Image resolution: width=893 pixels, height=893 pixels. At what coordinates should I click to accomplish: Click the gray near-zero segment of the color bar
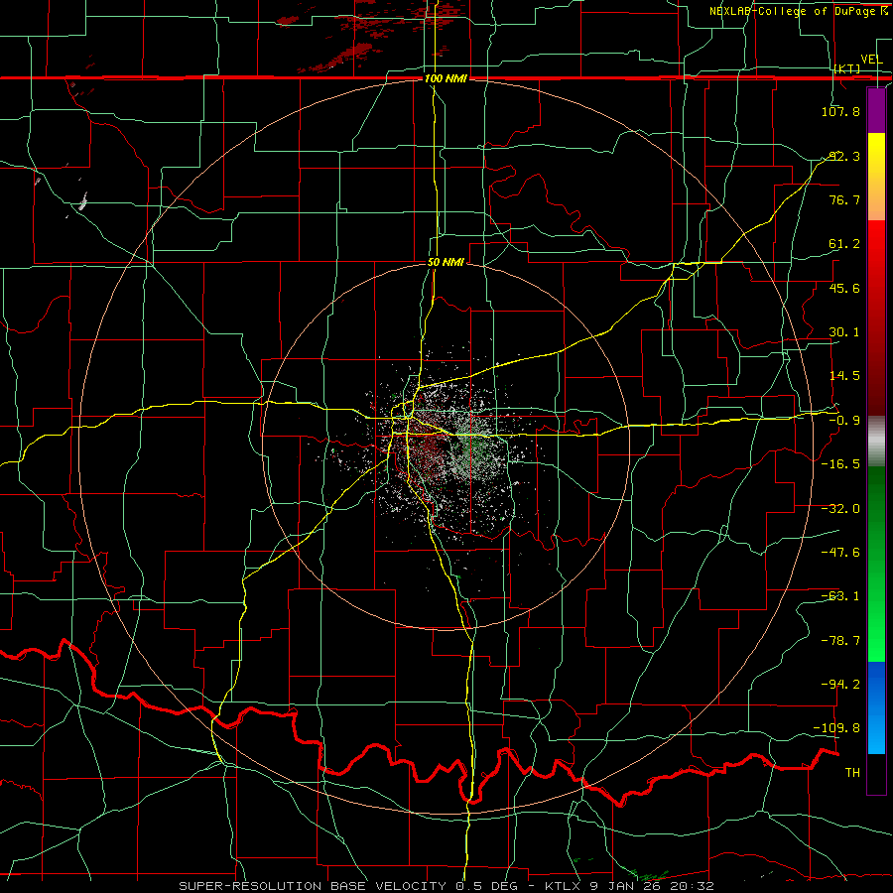pos(876,442)
